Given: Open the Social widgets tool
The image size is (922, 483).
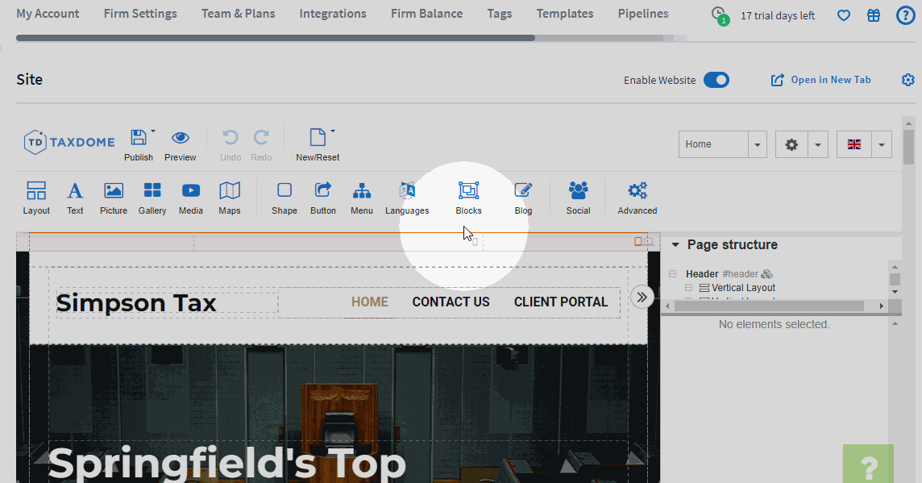Looking at the screenshot, I should click(578, 198).
